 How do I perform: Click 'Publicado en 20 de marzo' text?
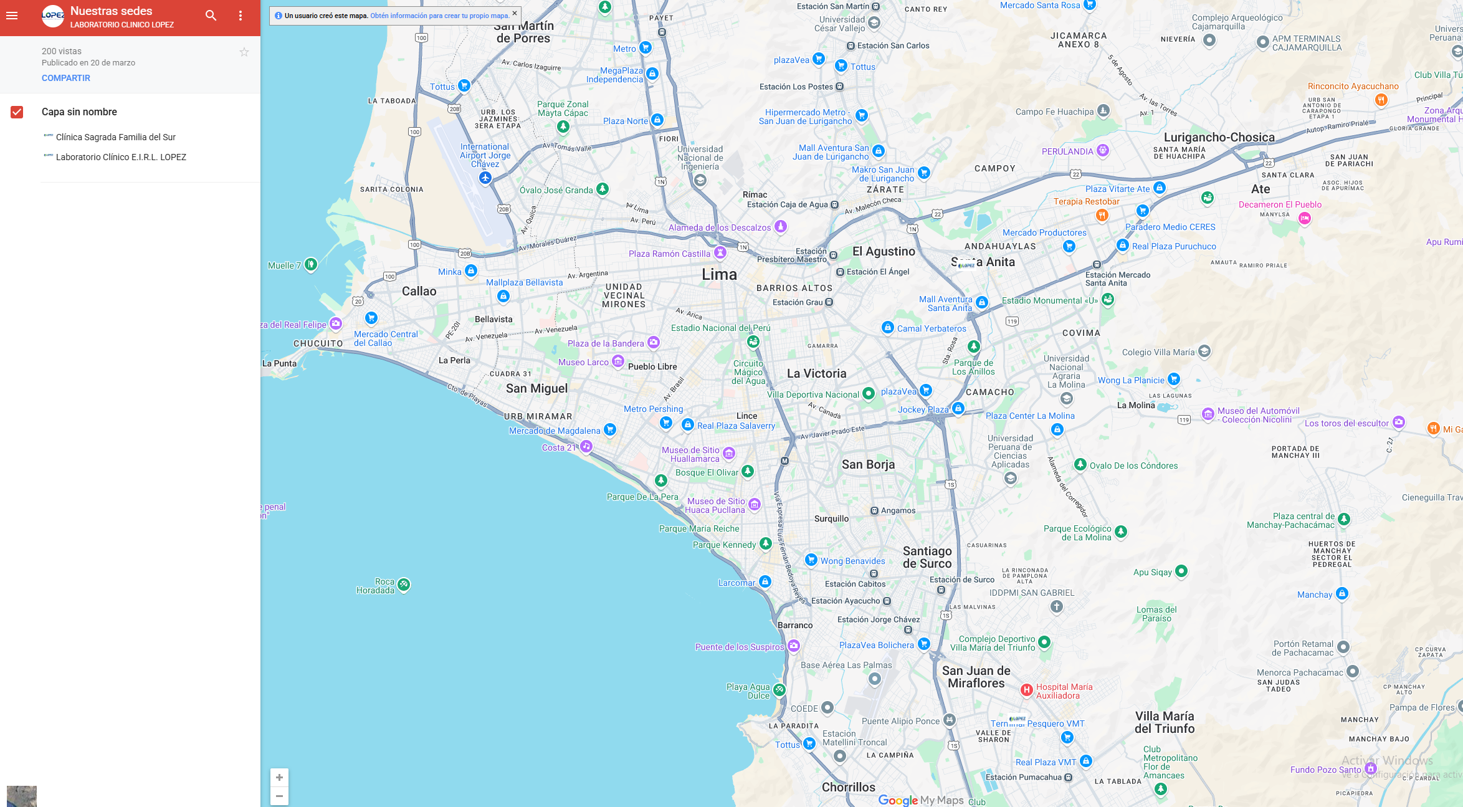tap(88, 62)
